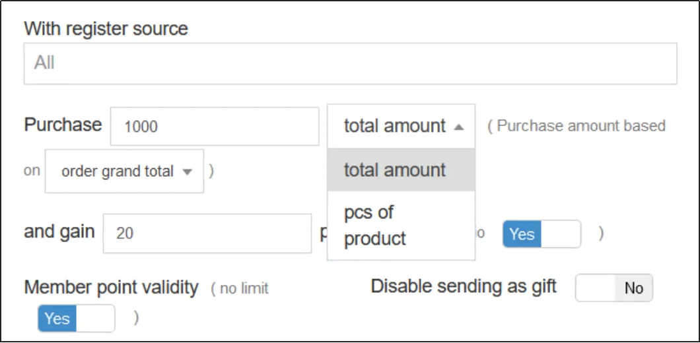Toggle the Disable sending as gift switch
700x343 pixels.
point(613,288)
